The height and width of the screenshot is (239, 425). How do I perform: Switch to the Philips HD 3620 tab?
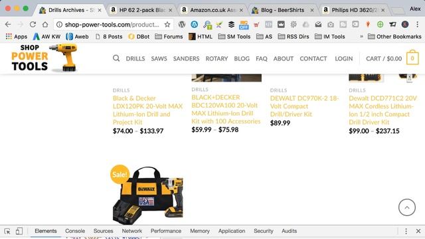(x=354, y=10)
